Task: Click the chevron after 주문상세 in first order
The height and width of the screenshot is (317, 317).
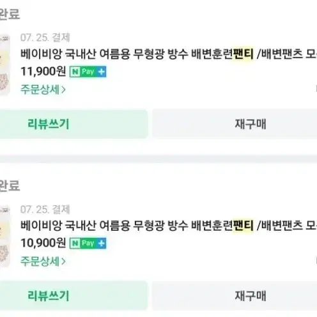Action: 63,89
